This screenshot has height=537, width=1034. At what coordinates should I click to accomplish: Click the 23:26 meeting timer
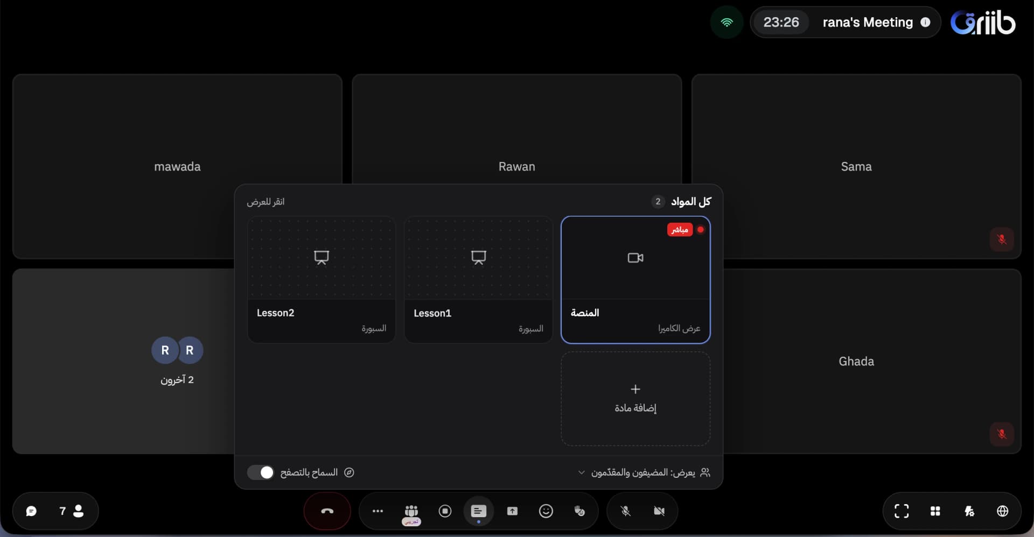[x=781, y=22]
